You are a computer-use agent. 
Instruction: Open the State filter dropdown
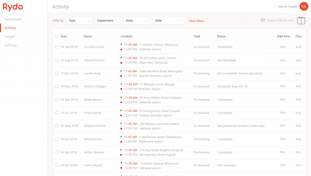pyautogui.click(x=136, y=21)
